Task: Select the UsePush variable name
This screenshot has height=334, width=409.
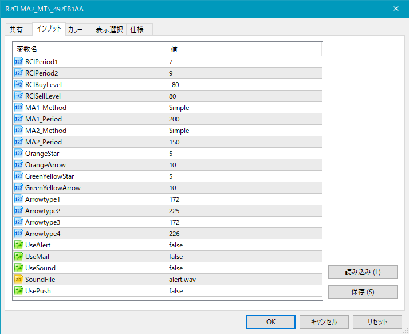Action: click(x=38, y=291)
